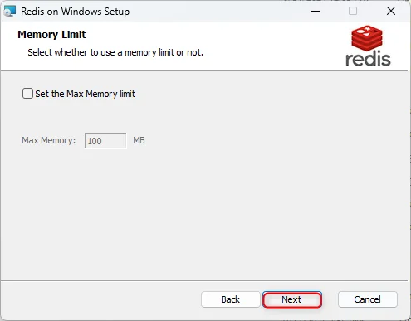Enable the Set the Max Memory limit checkbox
Screen dimensions: 411x321
click(27, 94)
